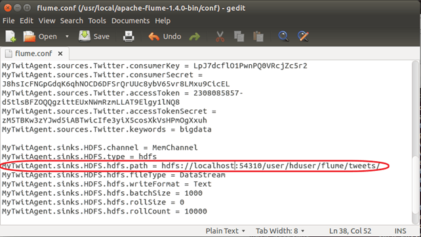This screenshot has height=237, width=421.
Task: Close the flume.conf tab
Action: (60, 54)
